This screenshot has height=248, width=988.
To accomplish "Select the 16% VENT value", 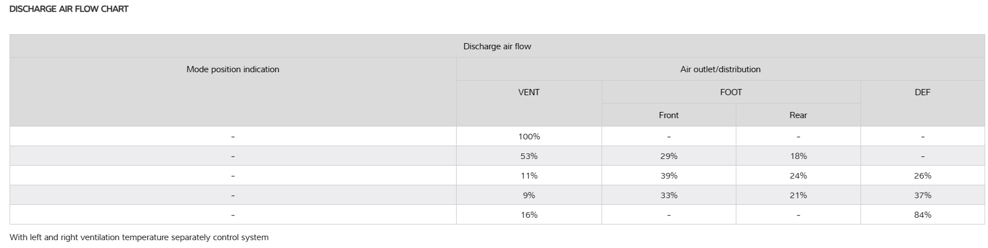I will click(x=529, y=215).
